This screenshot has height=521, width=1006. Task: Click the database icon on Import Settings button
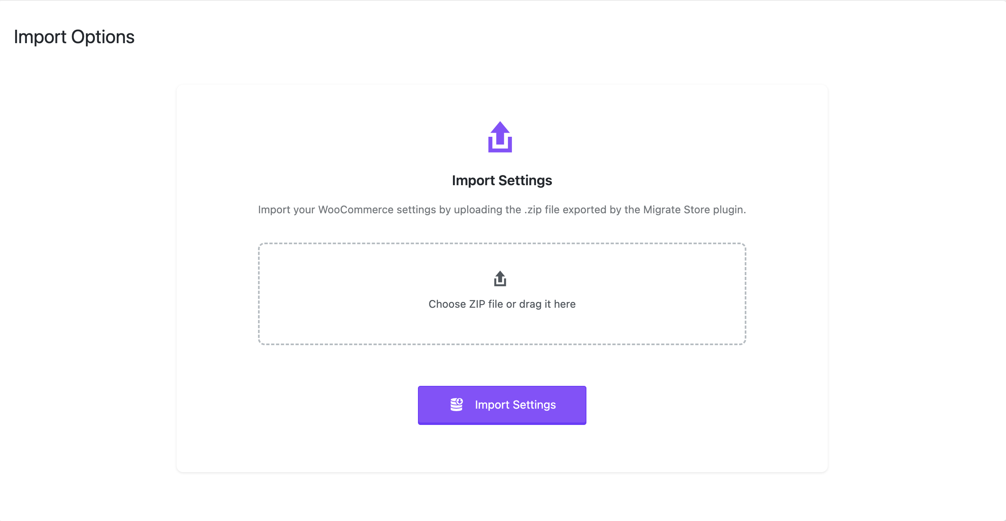pos(457,405)
